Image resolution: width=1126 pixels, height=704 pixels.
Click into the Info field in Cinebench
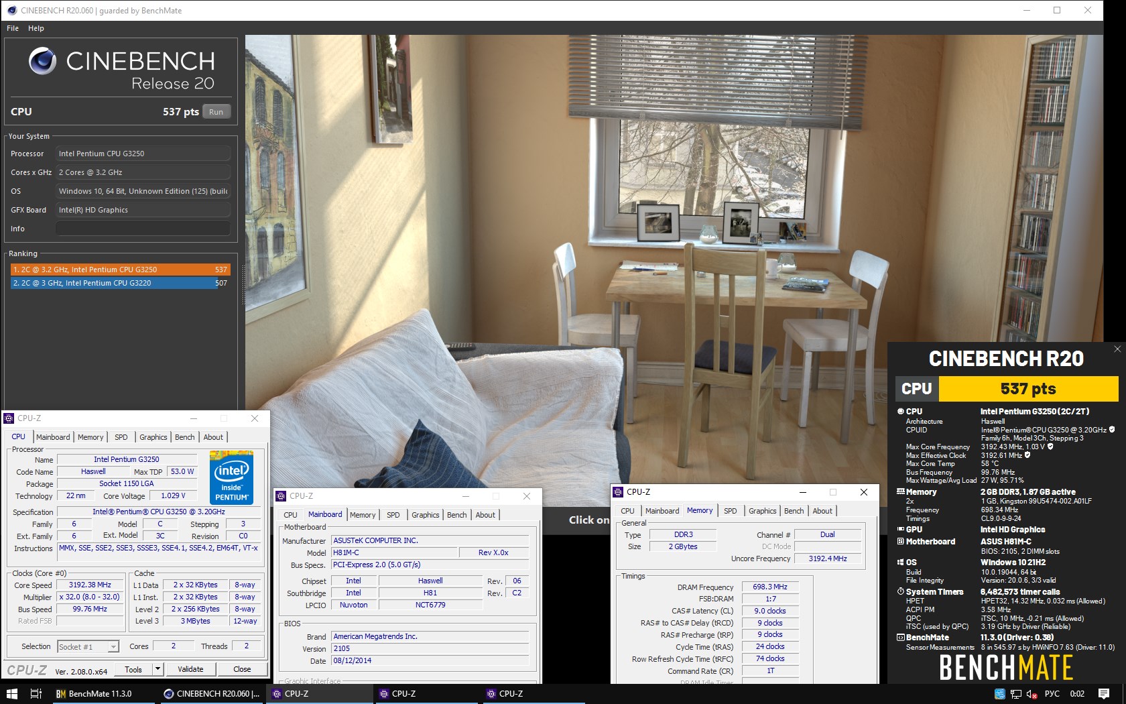[x=143, y=229]
